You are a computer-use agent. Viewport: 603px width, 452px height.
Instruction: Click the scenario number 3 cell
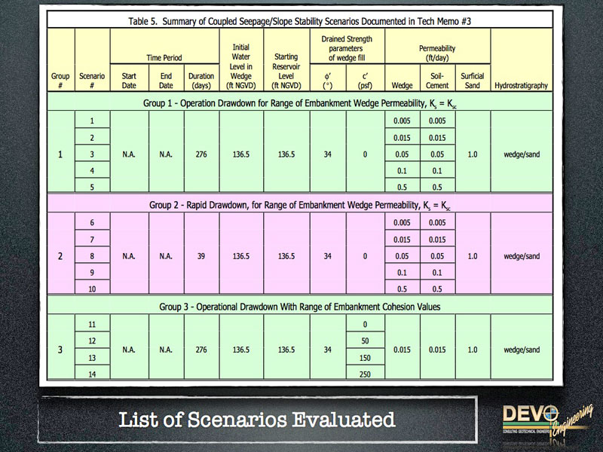pos(92,154)
